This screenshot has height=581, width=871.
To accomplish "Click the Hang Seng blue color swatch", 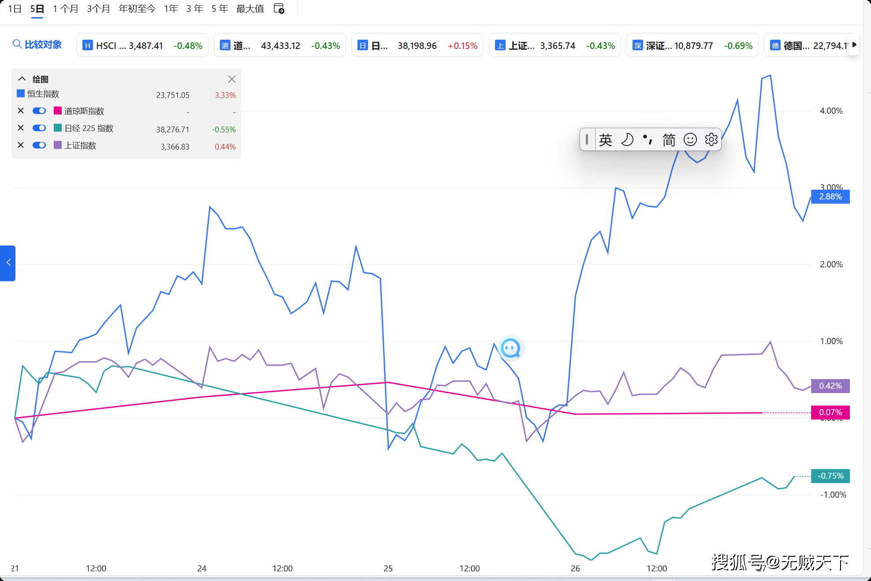I will (x=21, y=94).
